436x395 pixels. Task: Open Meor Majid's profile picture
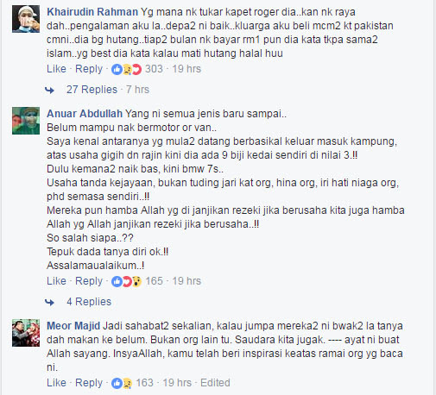pyautogui.click(x=26, y=333)
